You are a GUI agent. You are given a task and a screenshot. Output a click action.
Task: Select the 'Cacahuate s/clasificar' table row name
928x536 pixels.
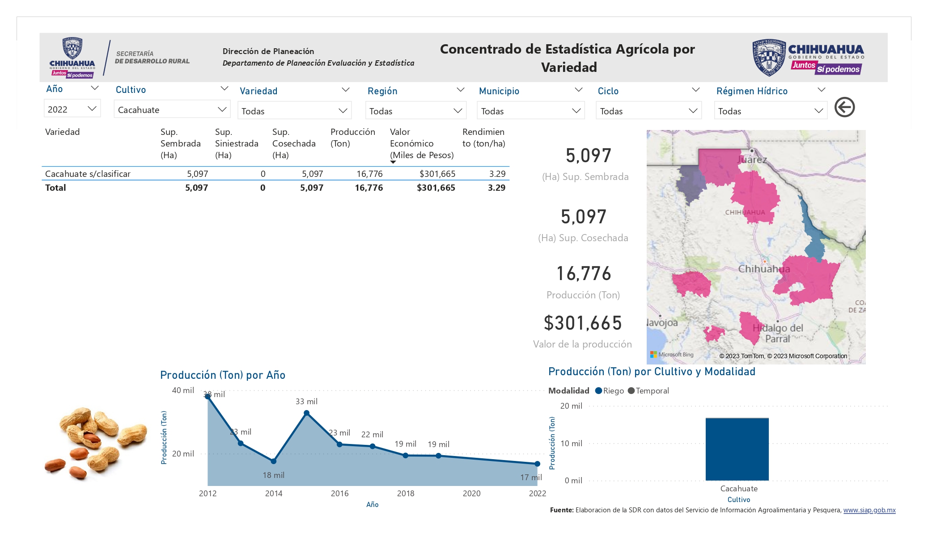click(88, 174)
